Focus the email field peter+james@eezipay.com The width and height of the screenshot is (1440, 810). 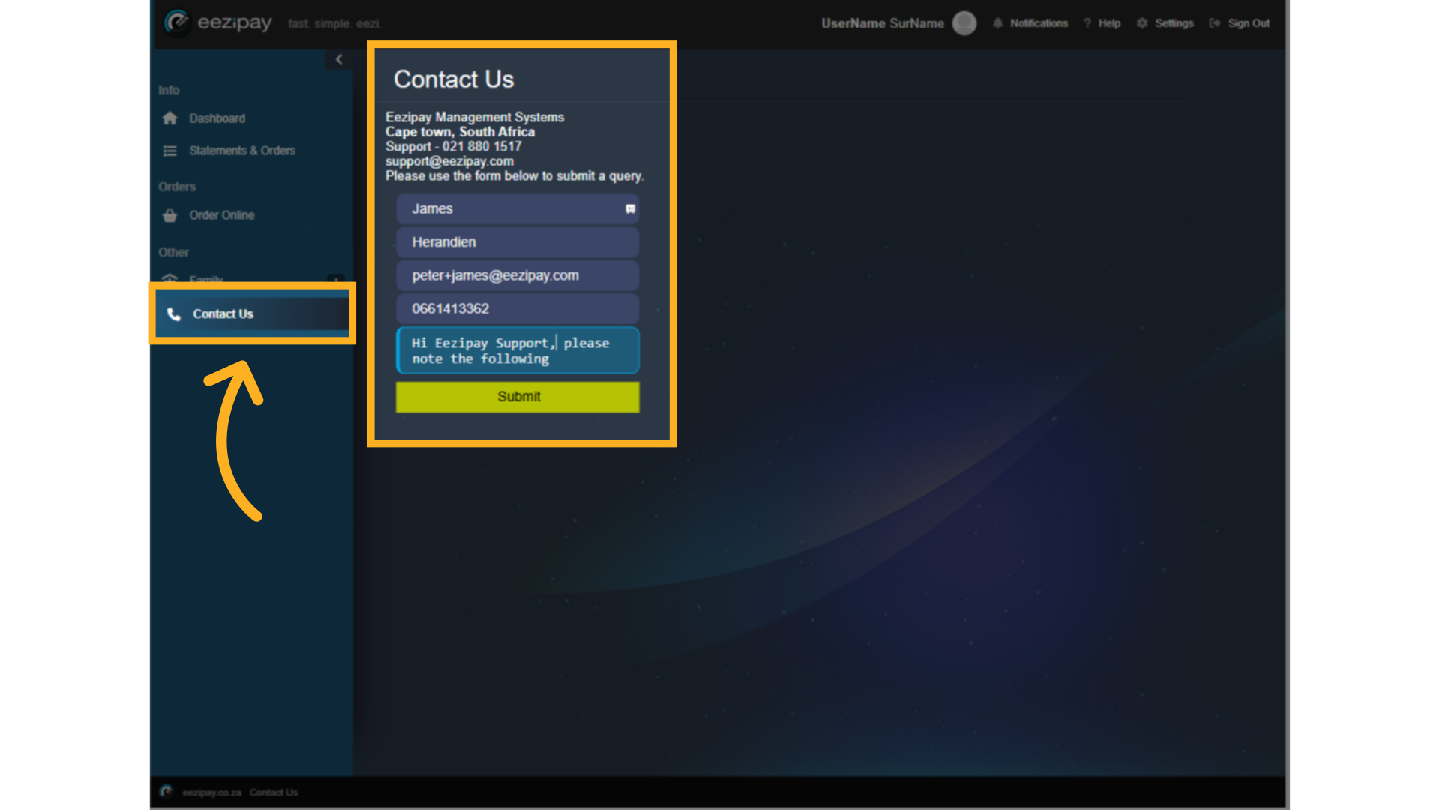tap(517, 275)
